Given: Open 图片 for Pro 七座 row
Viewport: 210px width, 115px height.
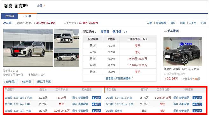Looking at the screenshot, I should coord(74,104).
